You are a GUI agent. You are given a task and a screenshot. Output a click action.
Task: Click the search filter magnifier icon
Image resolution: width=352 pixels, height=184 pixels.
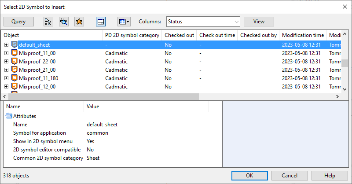[64, 22]
